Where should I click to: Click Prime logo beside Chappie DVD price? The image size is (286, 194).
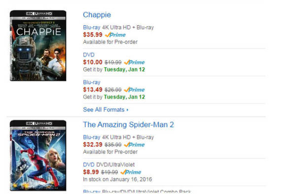point(134,62)
